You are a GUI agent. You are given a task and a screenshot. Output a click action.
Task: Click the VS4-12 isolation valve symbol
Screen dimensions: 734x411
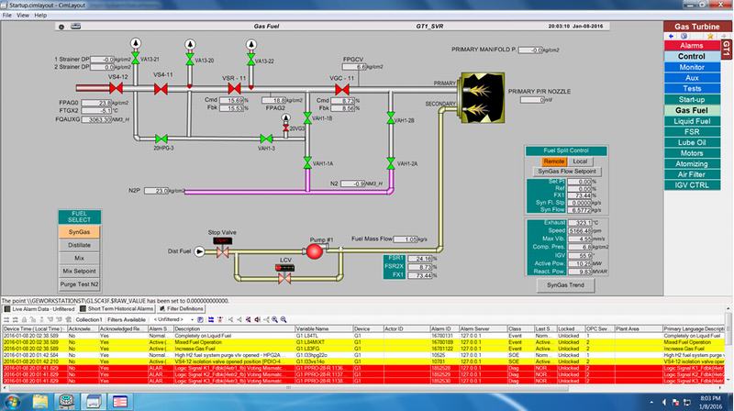[117, 87]
